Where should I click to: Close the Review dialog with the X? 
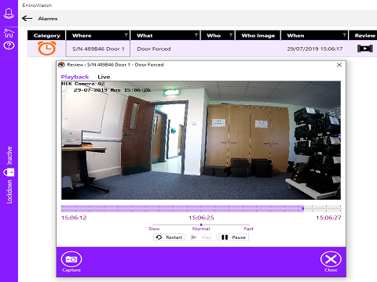click(x=339, y=64)
